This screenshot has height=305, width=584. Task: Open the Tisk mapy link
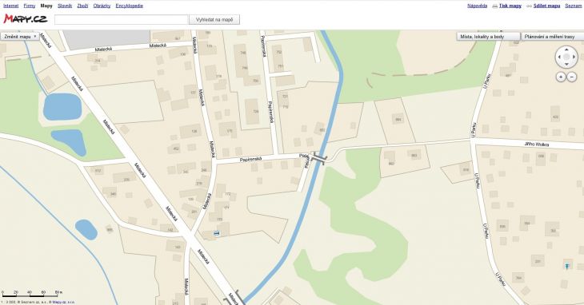(x=510, y=6)
